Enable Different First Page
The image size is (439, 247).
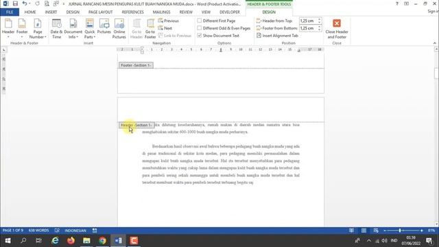(x=216, y=21)
